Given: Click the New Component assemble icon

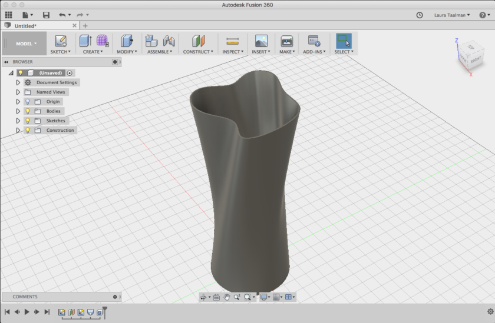Looking at the screenshot, I should point(151,41).
